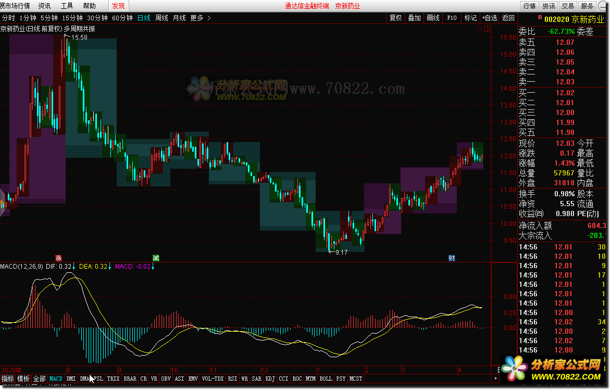Image resolution: width=611 pixels, height=390 pixels.
Task: Click the red 涨 marker on the chart
Action: (x=58, y=258)
